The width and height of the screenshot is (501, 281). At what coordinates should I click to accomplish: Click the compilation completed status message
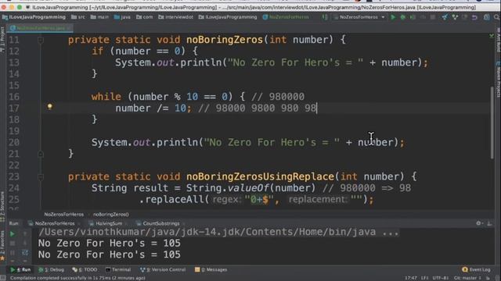click(77, 278)
